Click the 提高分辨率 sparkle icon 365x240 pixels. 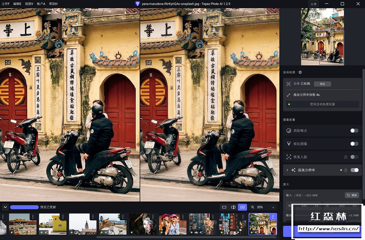(293, 170)
